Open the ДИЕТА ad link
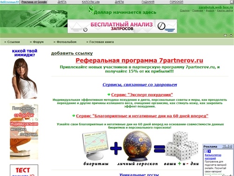The width and height of the screenshot is (234, 176). point(62,2)
